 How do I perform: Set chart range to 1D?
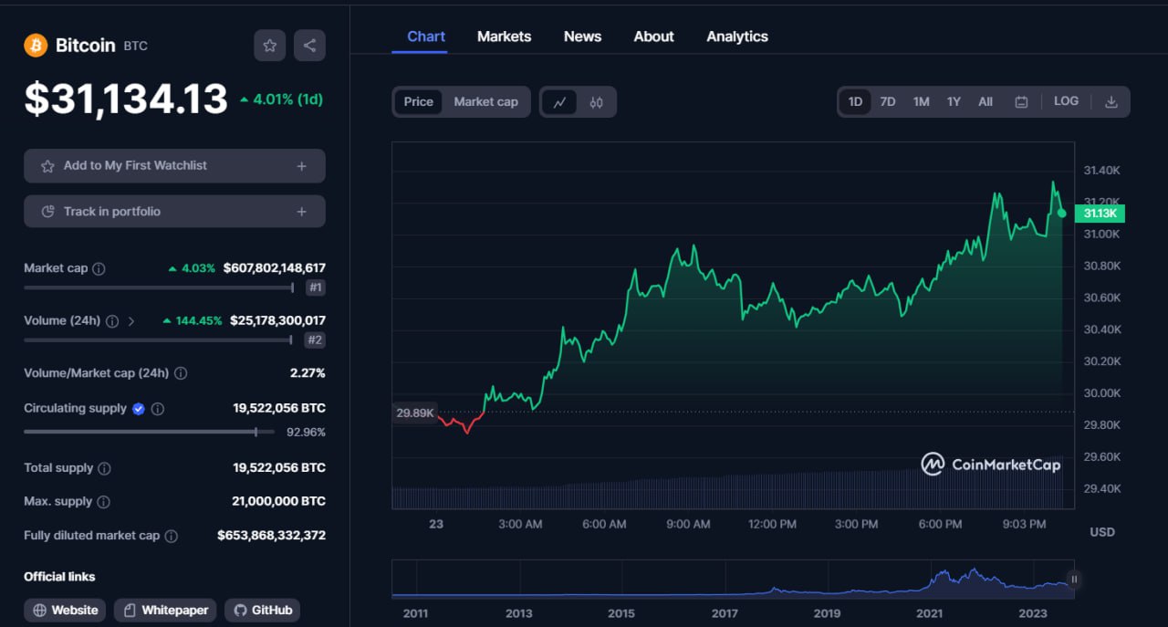(855, 102)
